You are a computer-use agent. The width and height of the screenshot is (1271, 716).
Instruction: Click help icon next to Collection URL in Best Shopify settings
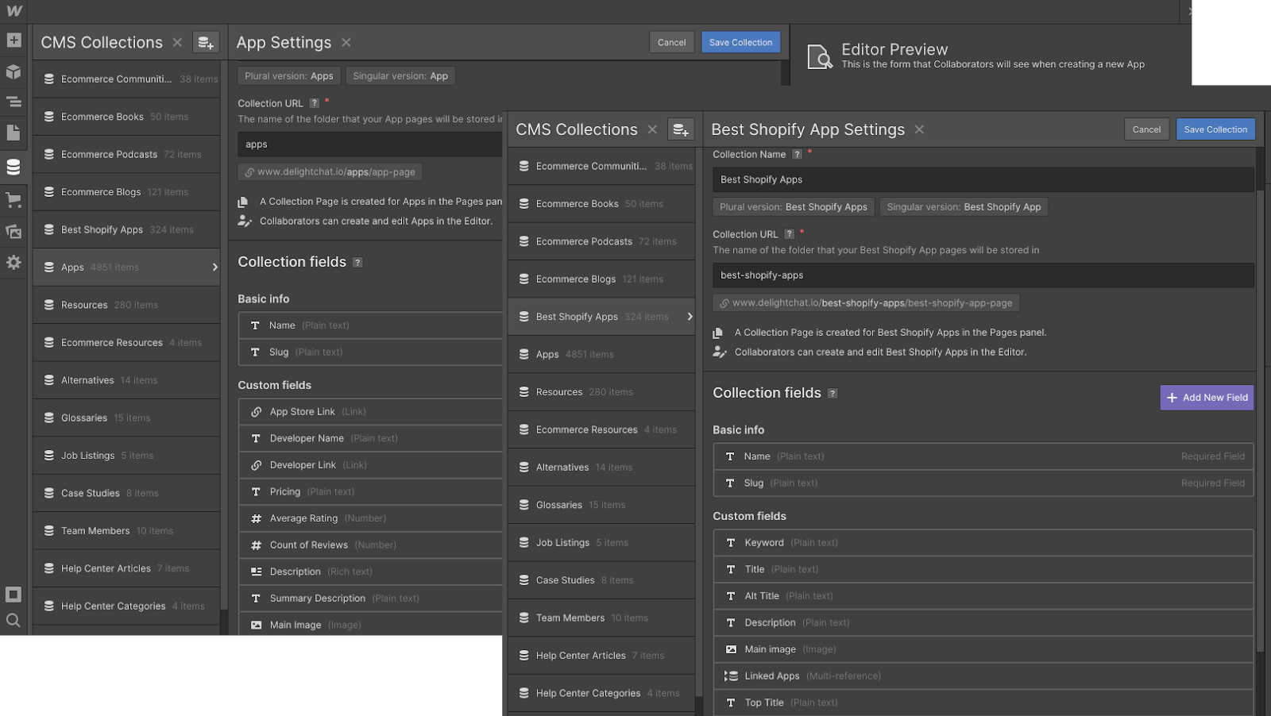pyautogui.click(x=789, y=234)
